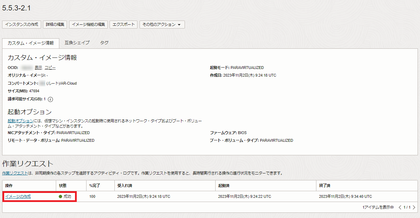
Task: Open the イメージの作成 work request
Action: [x=18, y=196]
